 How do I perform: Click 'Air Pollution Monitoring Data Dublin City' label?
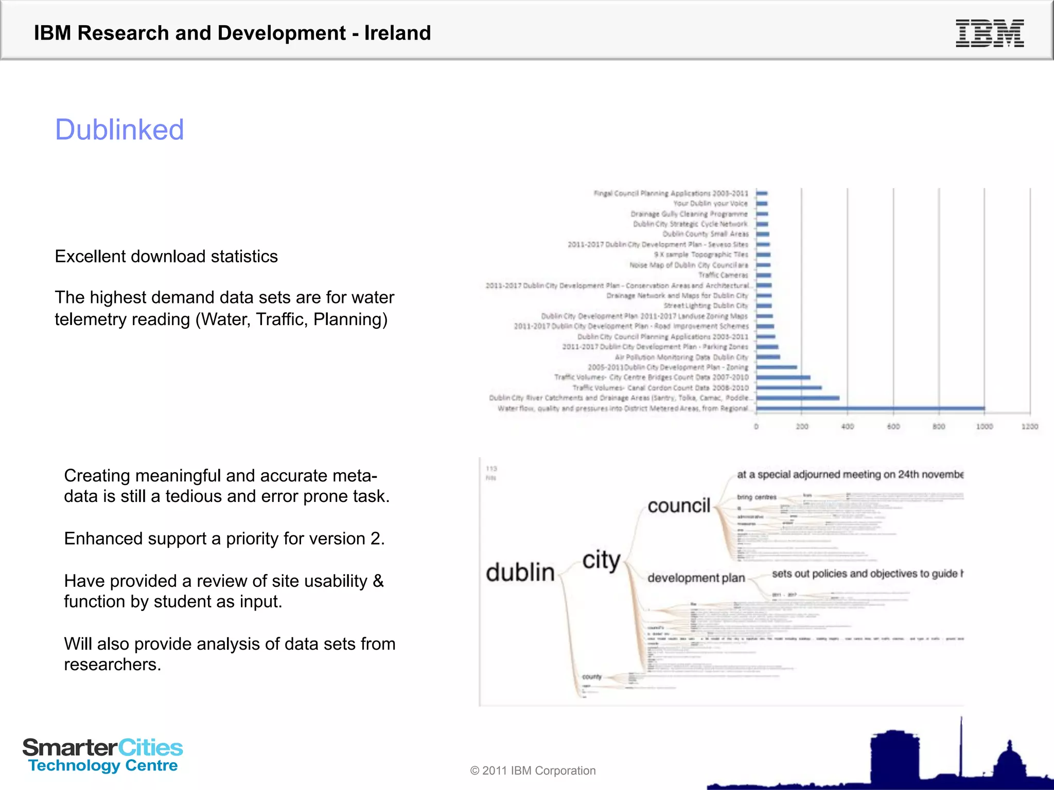[681, 357]
